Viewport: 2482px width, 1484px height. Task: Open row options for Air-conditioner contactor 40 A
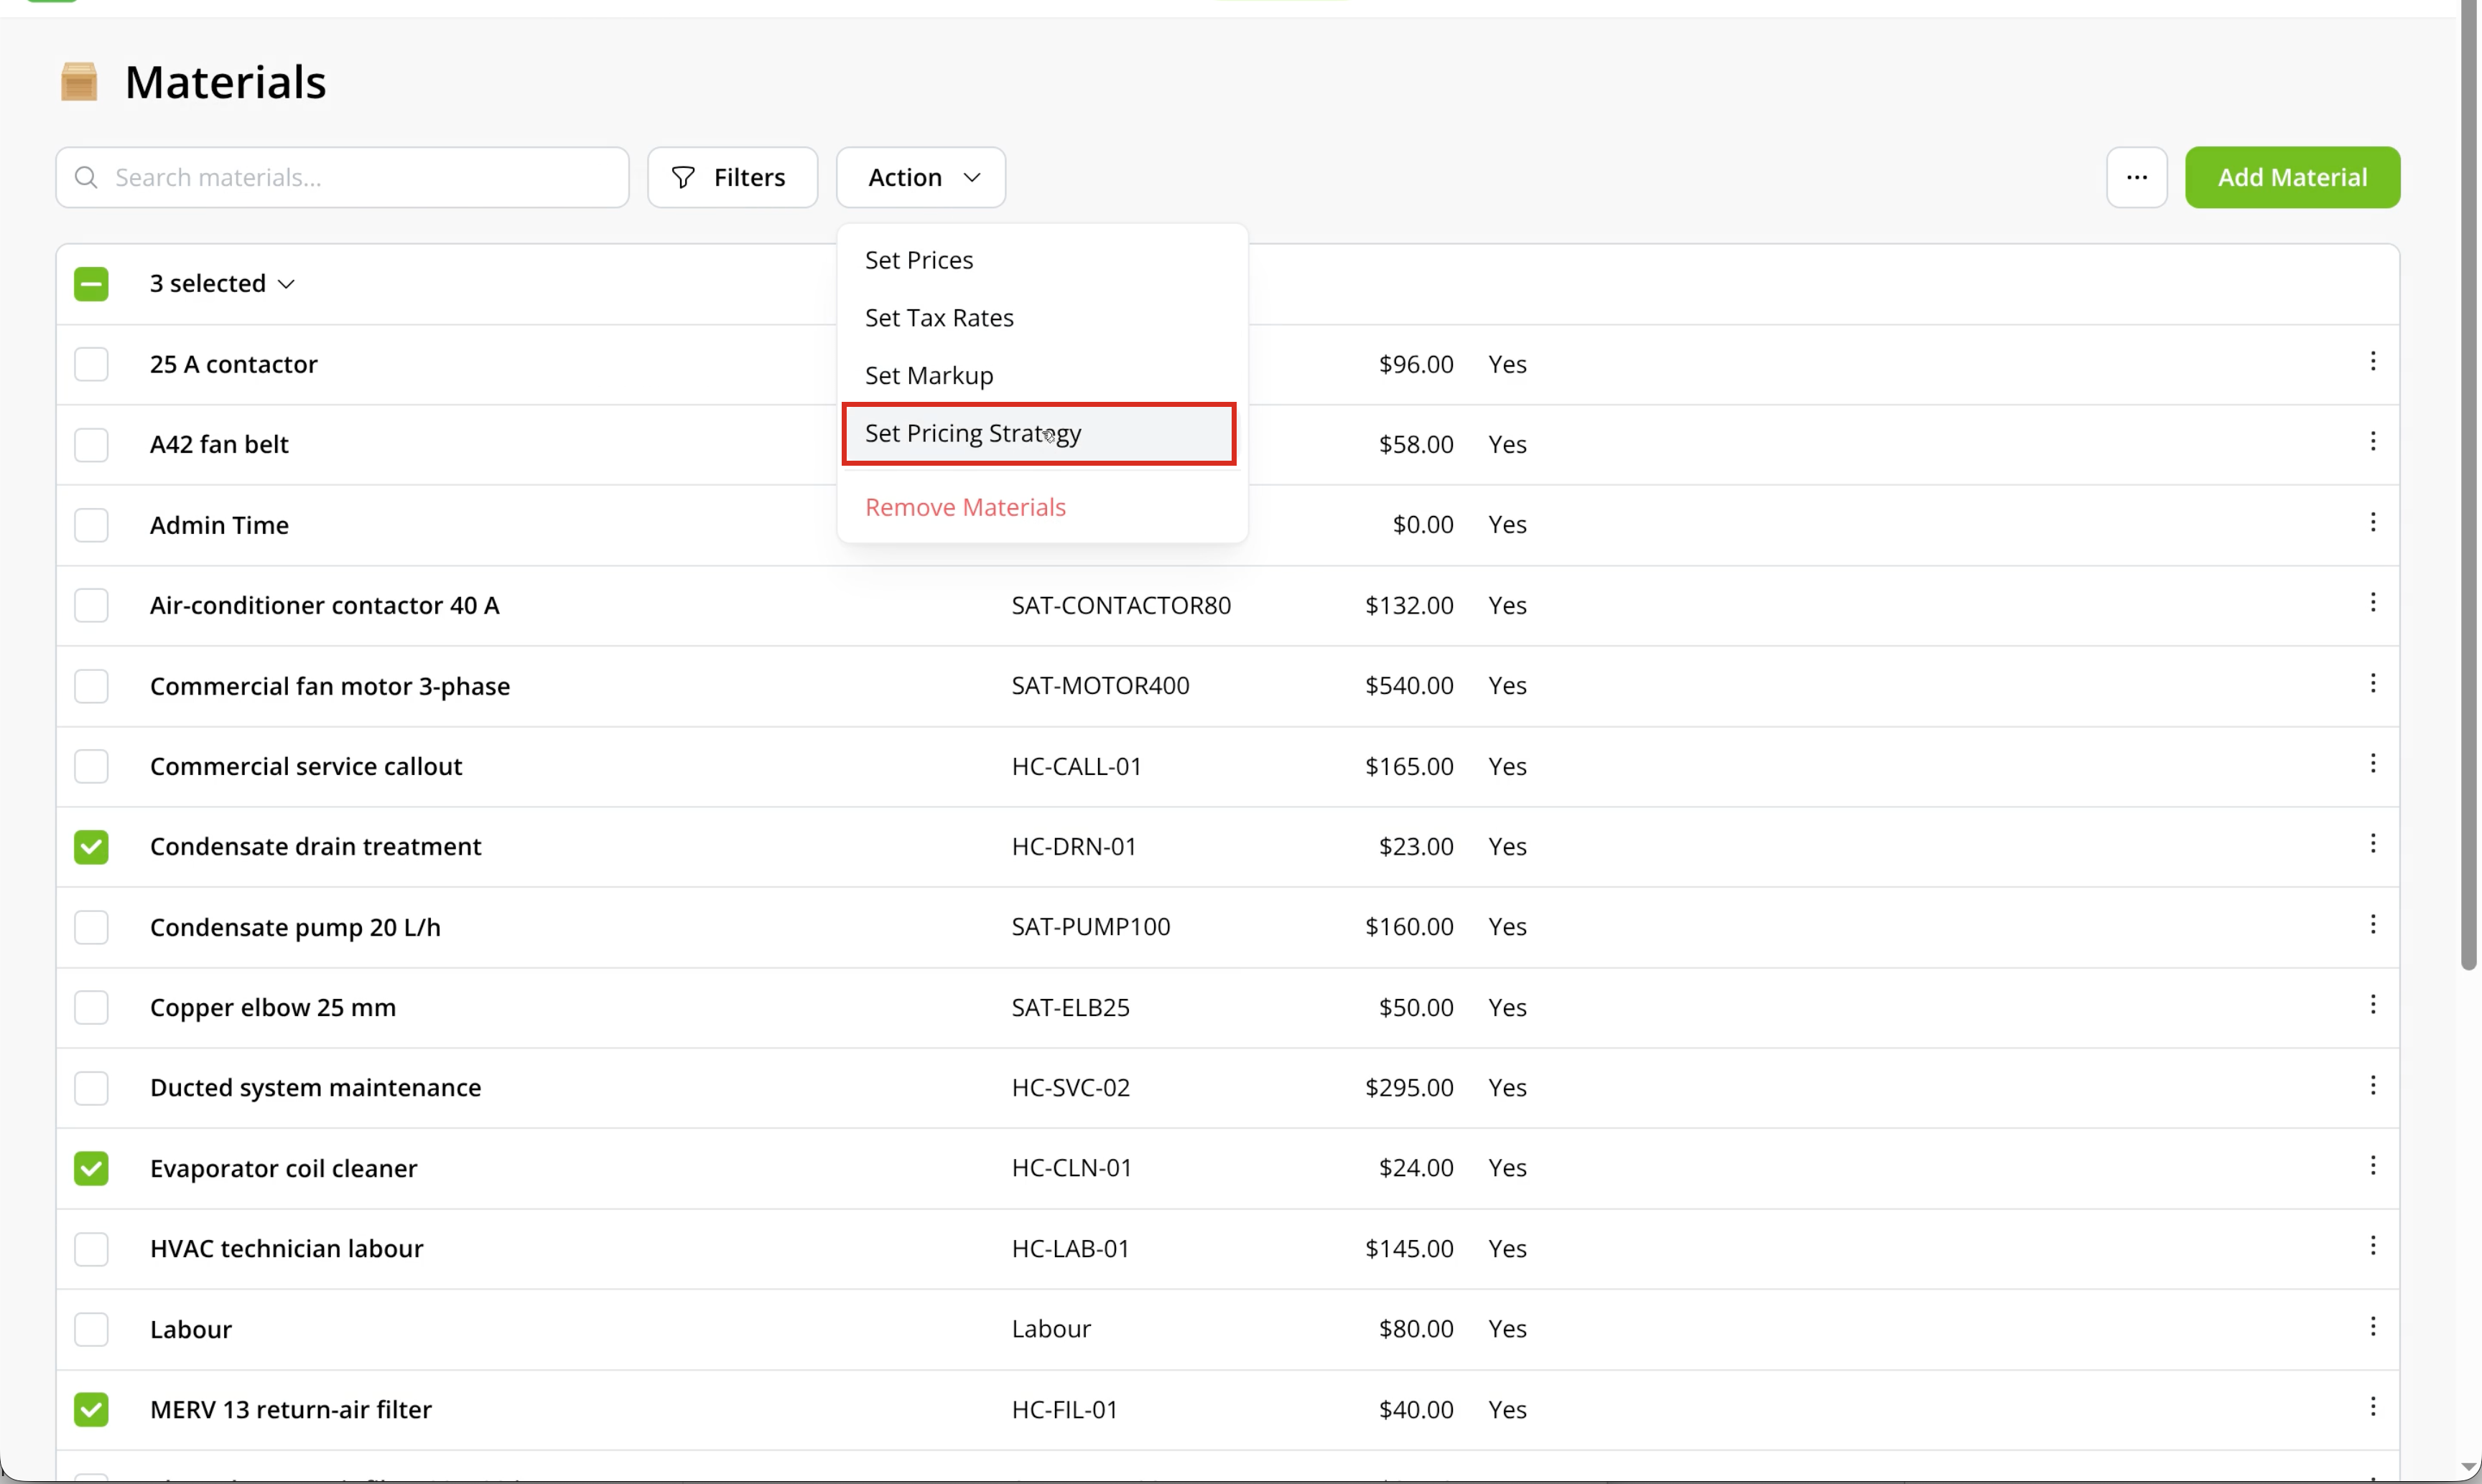point(2372,602)
